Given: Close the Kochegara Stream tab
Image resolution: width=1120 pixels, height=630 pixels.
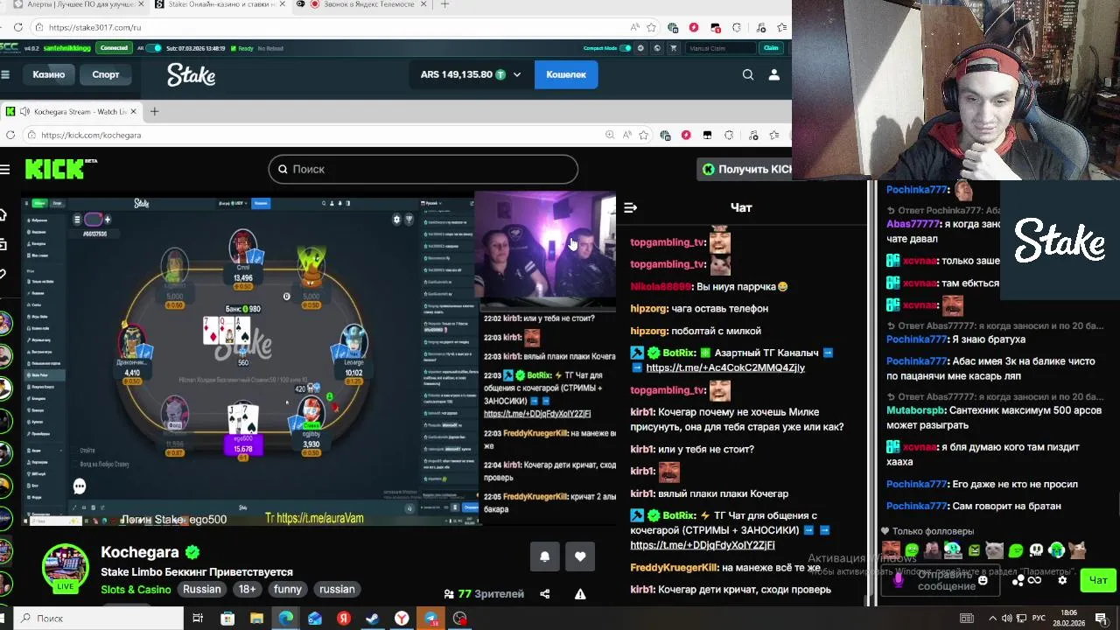Looking at the screenshot, I should (x=132, y=111).
